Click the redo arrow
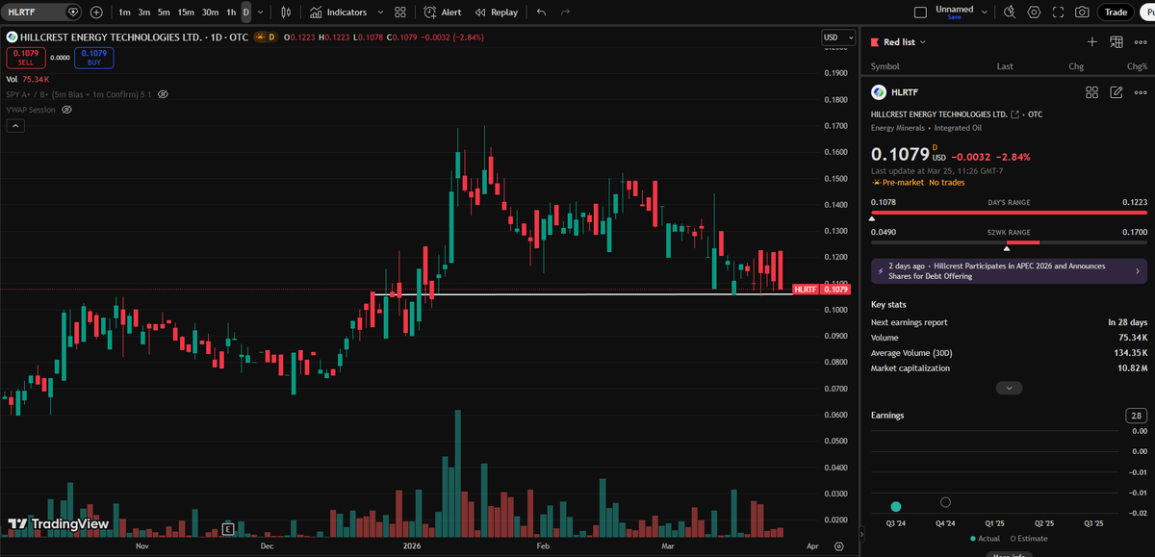Image resolution: width=1155 pixels, height=557 pixels. (565, 13)
